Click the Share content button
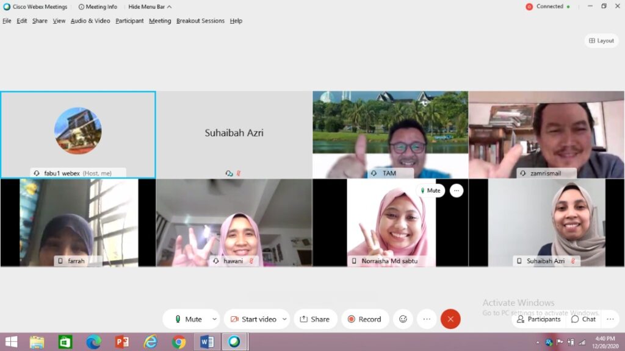This screenshot has width=625, height=351. 314,319
